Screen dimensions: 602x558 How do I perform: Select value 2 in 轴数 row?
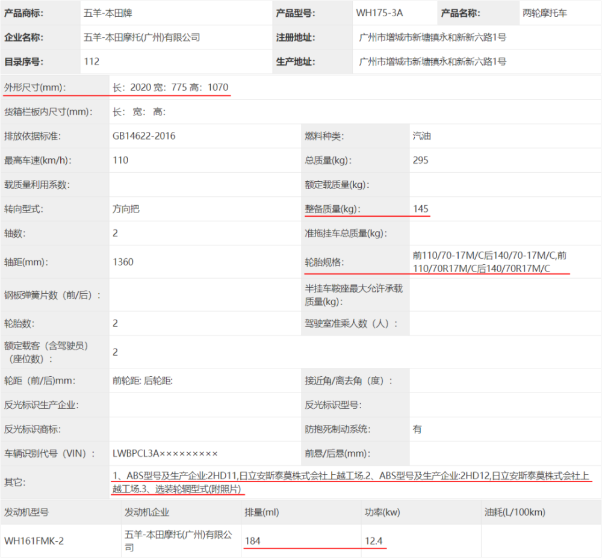click(115, 234)
